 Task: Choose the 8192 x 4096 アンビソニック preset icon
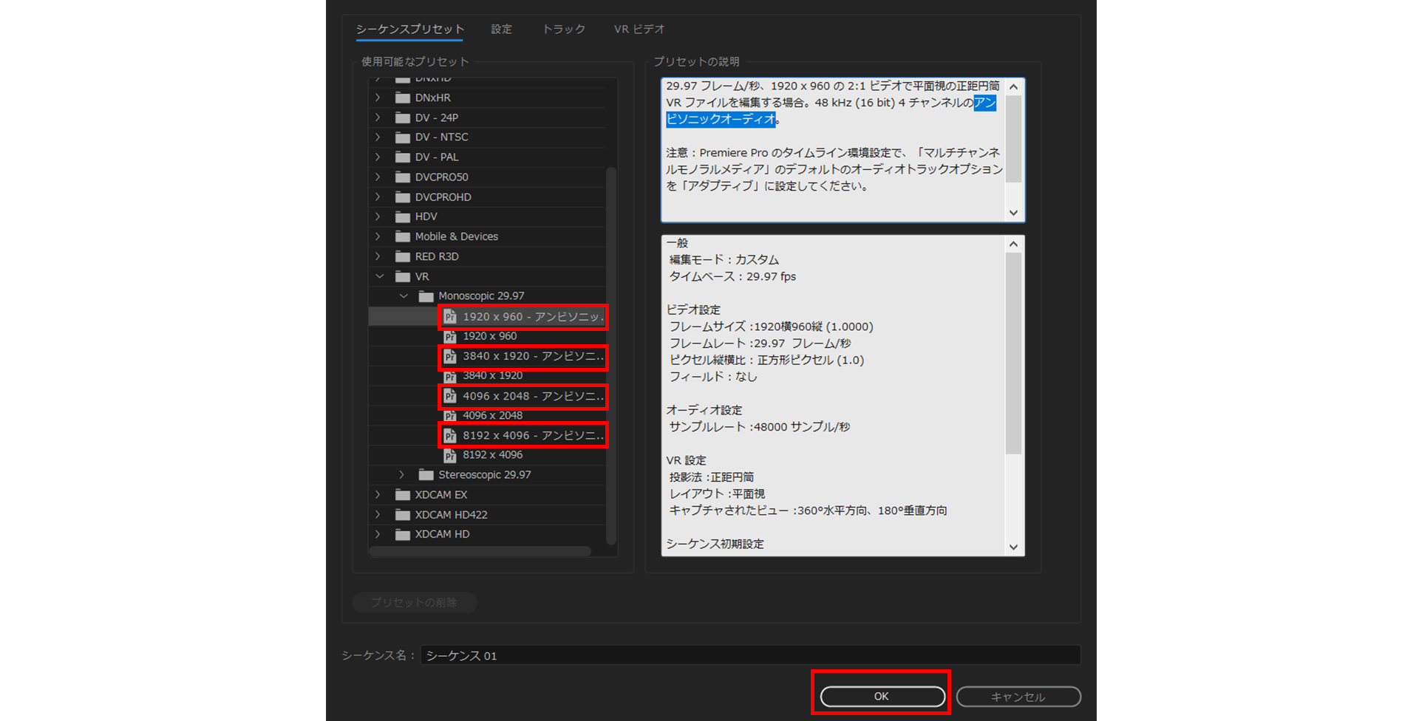coord(450,436)
